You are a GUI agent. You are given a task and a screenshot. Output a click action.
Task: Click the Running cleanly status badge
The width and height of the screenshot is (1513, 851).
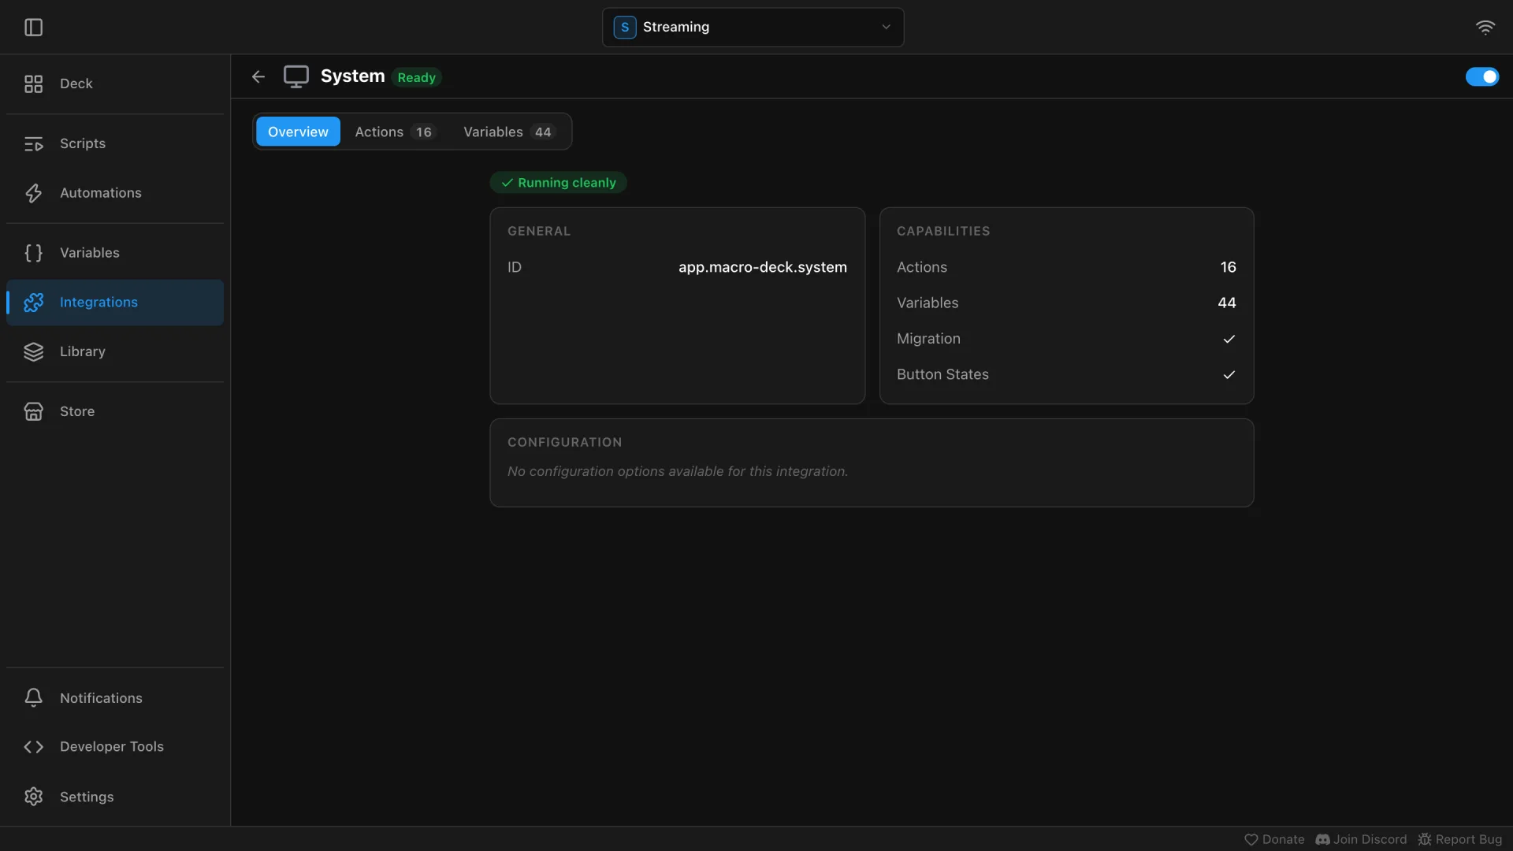click(x=559, y=183)
